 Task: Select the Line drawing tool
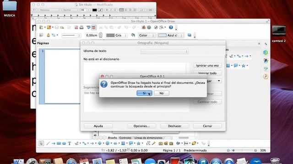click(x=48, y=143)
